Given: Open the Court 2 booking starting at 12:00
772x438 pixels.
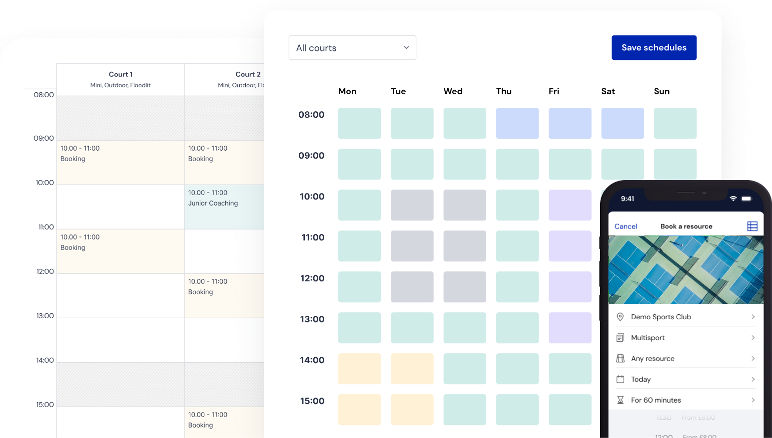Looking at the screenshot, I should coord(224,296).
